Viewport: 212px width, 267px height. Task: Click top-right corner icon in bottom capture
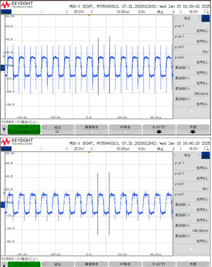point(206,149)
